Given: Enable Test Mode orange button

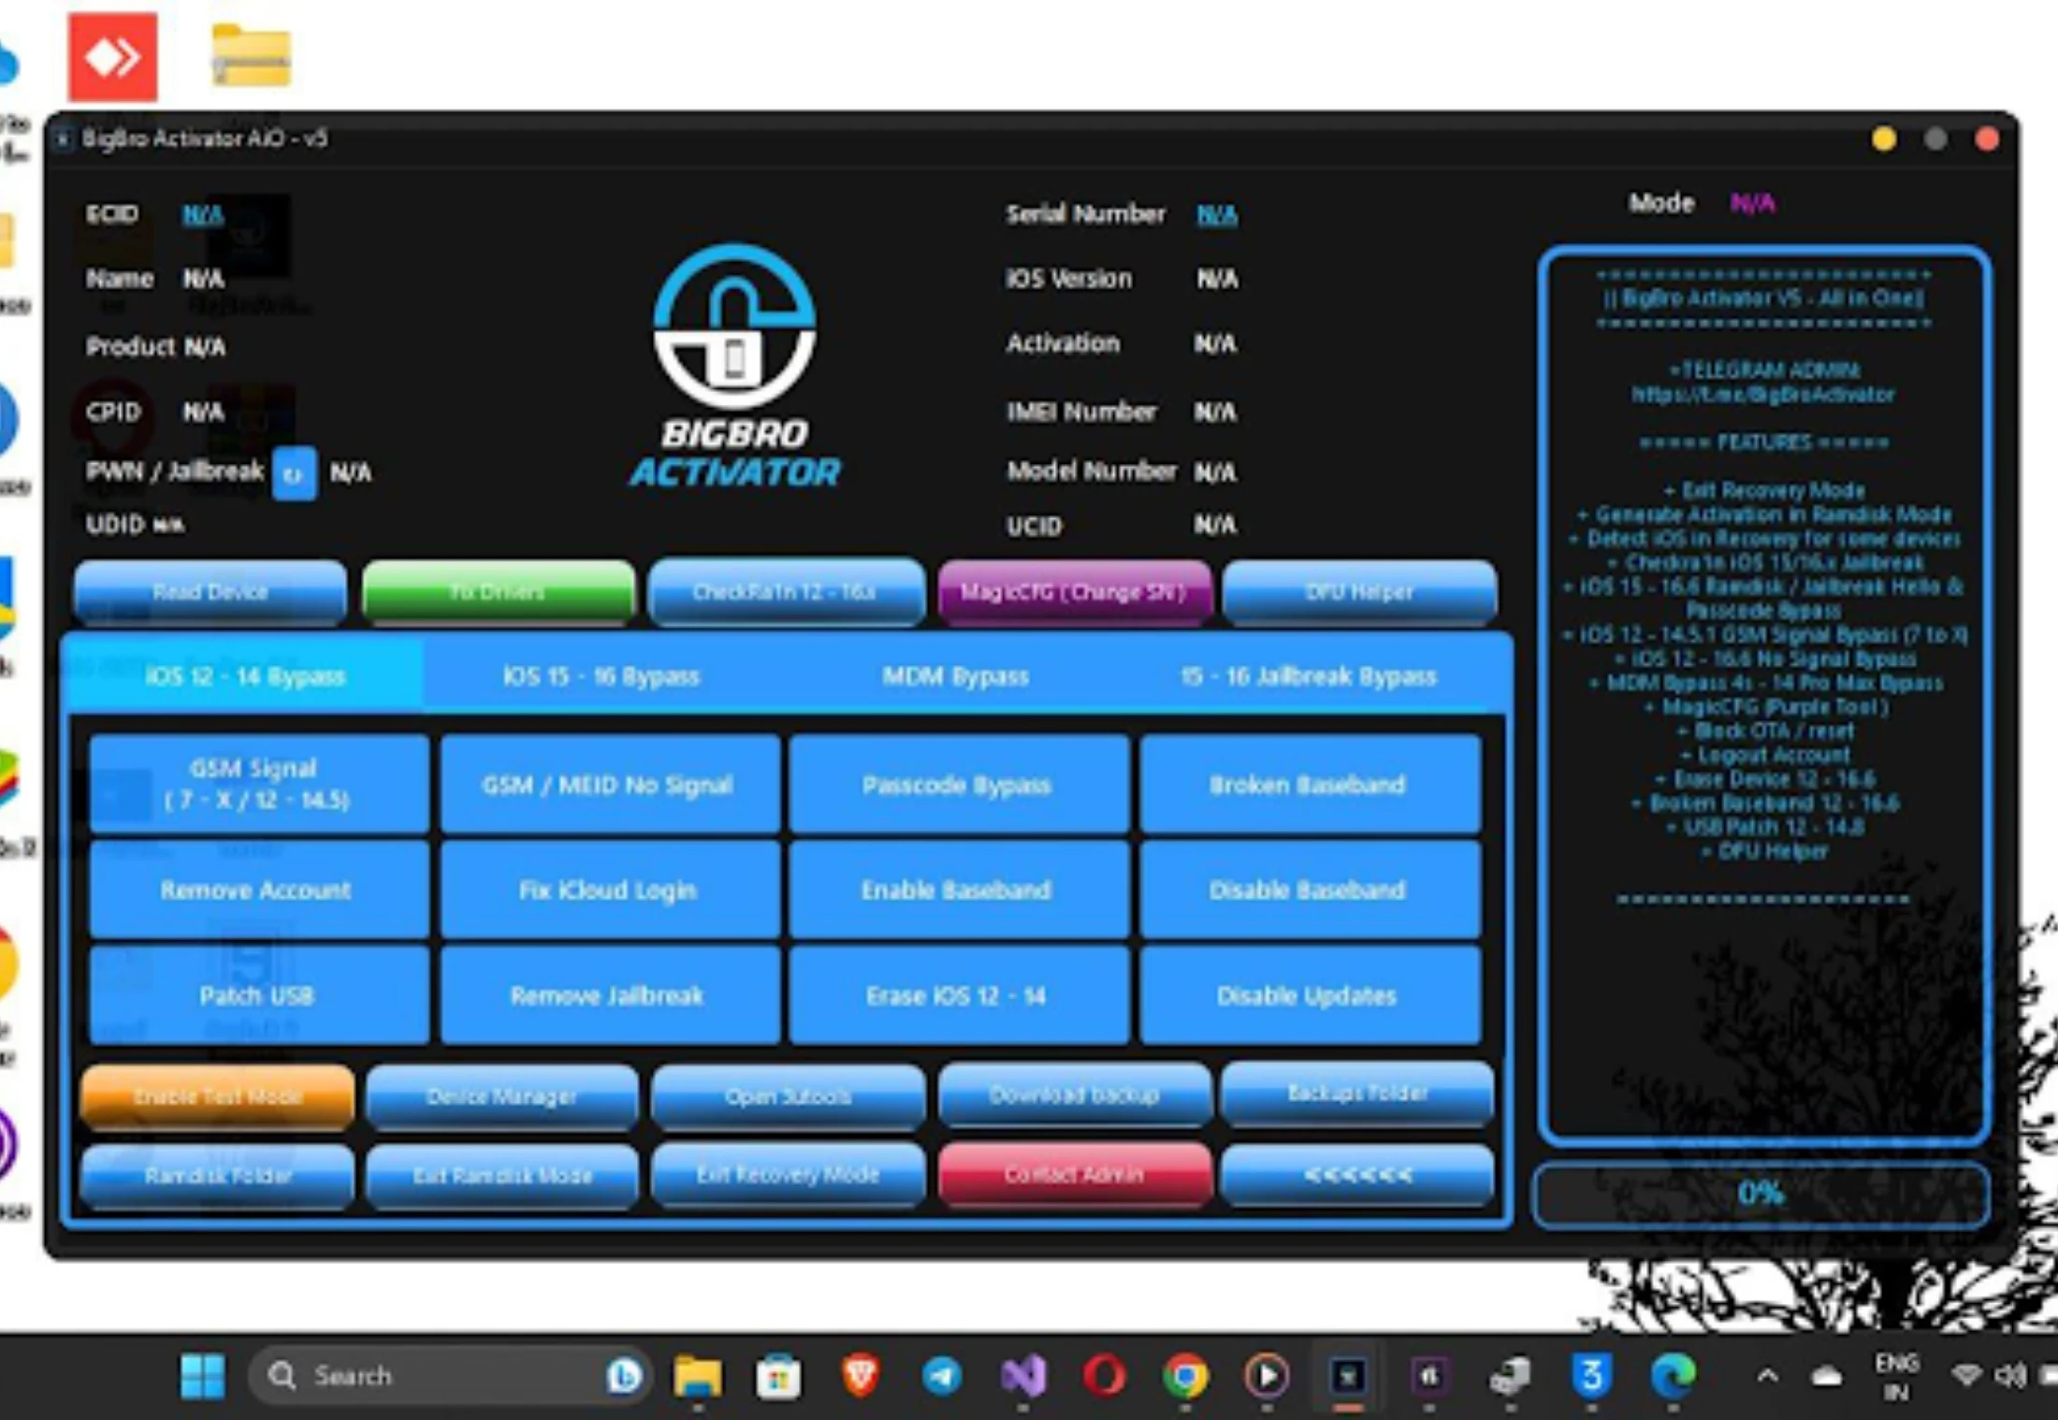Looking at the screenshot, I should click(x=217, y=1095).
